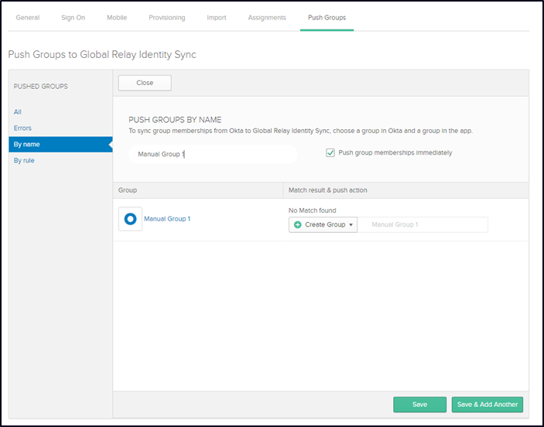This screenshot has width=544, height=427.
Task: Open the Manual Group 1 group link
Action: pyautogui.click(x=167, y=219)
